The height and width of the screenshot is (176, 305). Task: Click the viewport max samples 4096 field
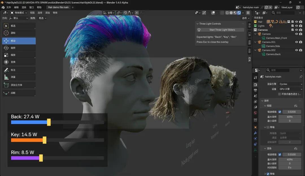pyautogui.click(x=290, y=117)
